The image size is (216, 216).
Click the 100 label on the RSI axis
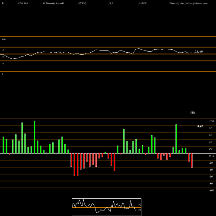[x=3, y=39]
